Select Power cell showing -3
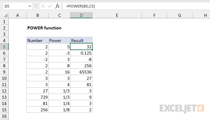This screenshot has height=120, width=210. (x=59, y=53)
